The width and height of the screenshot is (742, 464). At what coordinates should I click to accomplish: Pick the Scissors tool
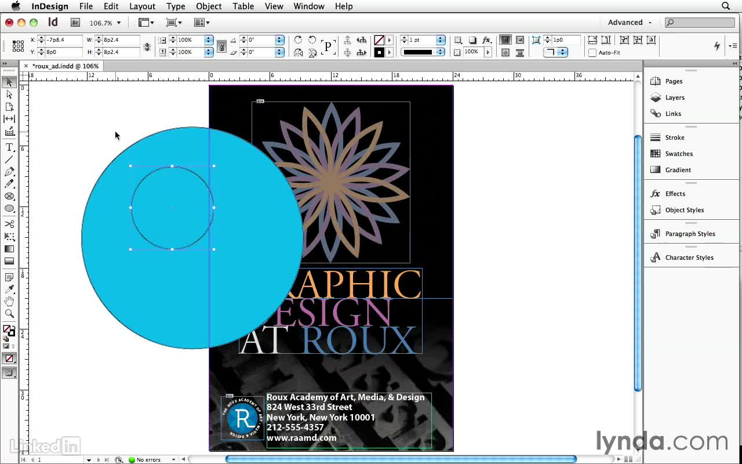(9, 224)
